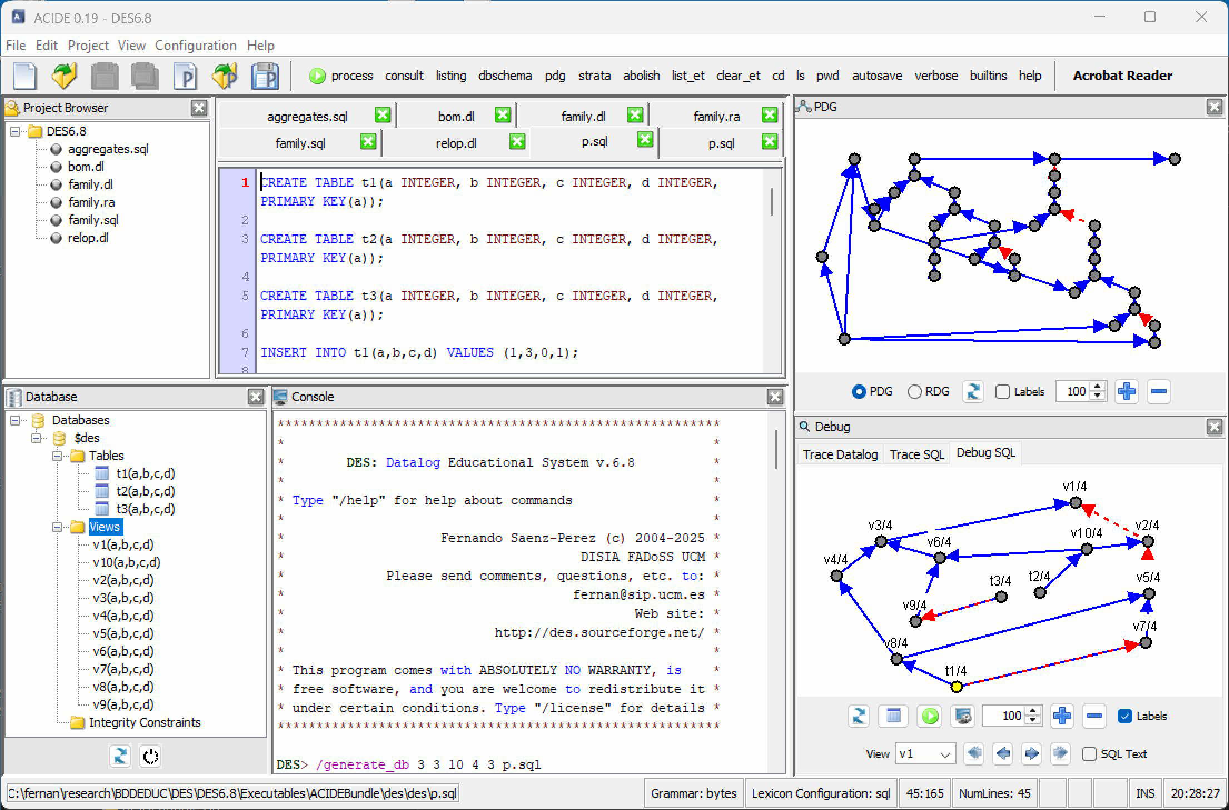1229x810 pixels.
Task: Click the strata command button
Action: (x=594, y=76)
